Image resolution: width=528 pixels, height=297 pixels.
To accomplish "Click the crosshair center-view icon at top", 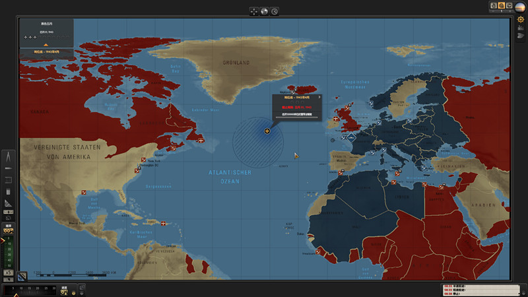I will [x=254, y=11].
